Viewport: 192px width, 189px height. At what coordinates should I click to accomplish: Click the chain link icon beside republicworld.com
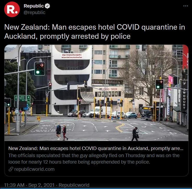[11, 169]
